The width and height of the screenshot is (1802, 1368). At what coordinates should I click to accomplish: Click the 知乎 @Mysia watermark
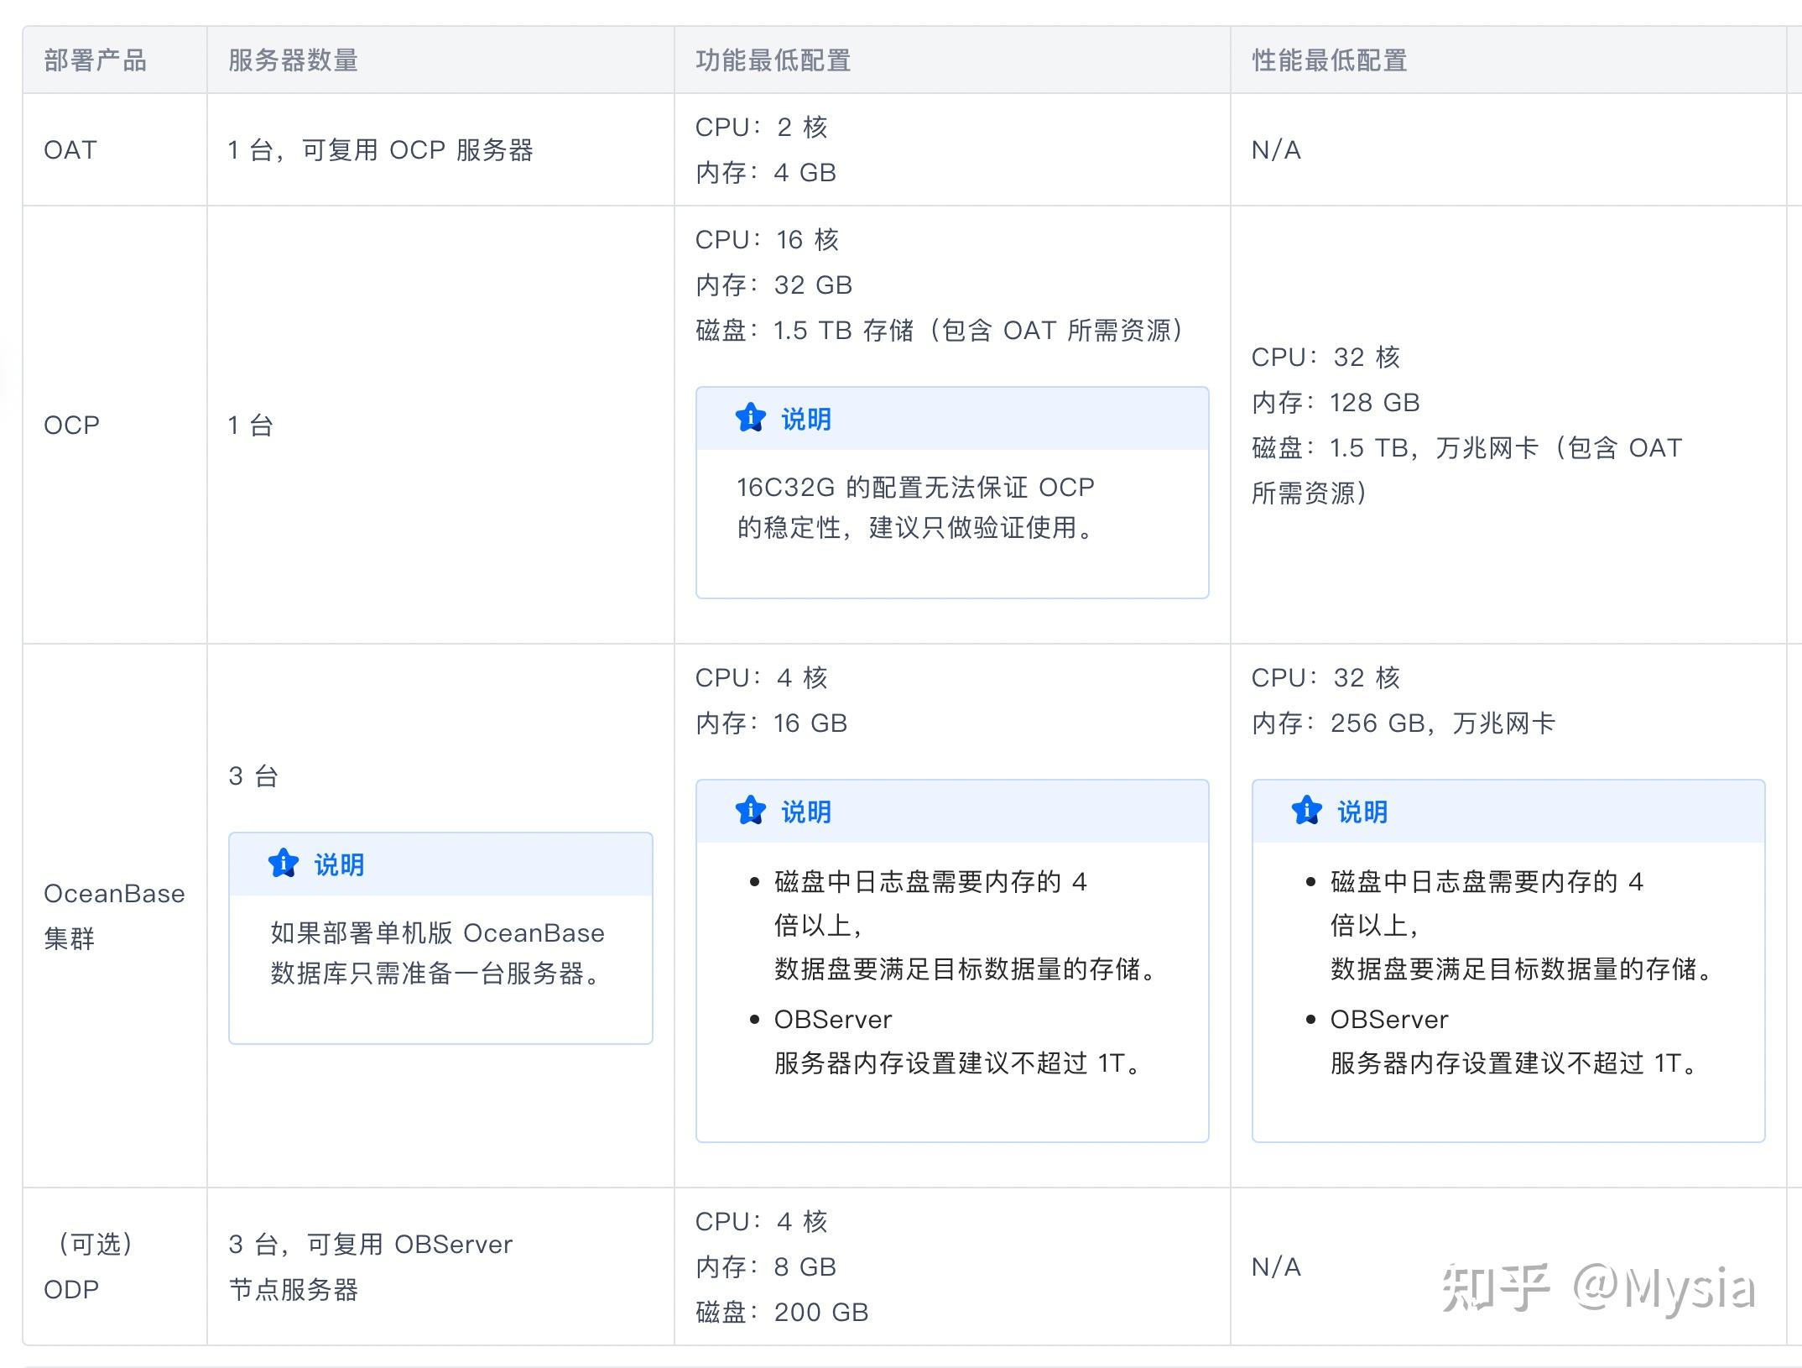tap(1597, 1288)
